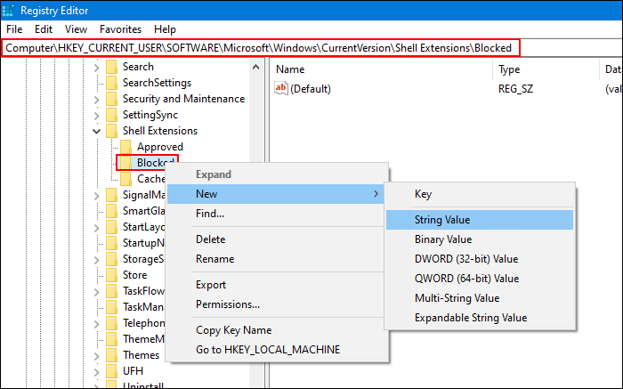
Task: Click the Themes folder icon
Action: point(111,355)
